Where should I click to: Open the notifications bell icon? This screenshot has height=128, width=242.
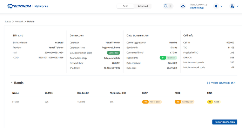(x=216, y=6)
